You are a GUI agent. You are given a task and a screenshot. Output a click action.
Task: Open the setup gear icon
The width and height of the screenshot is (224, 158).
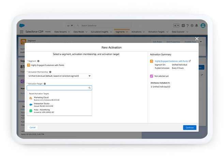coord(192,26)
